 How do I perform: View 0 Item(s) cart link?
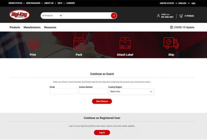[189, 16]
